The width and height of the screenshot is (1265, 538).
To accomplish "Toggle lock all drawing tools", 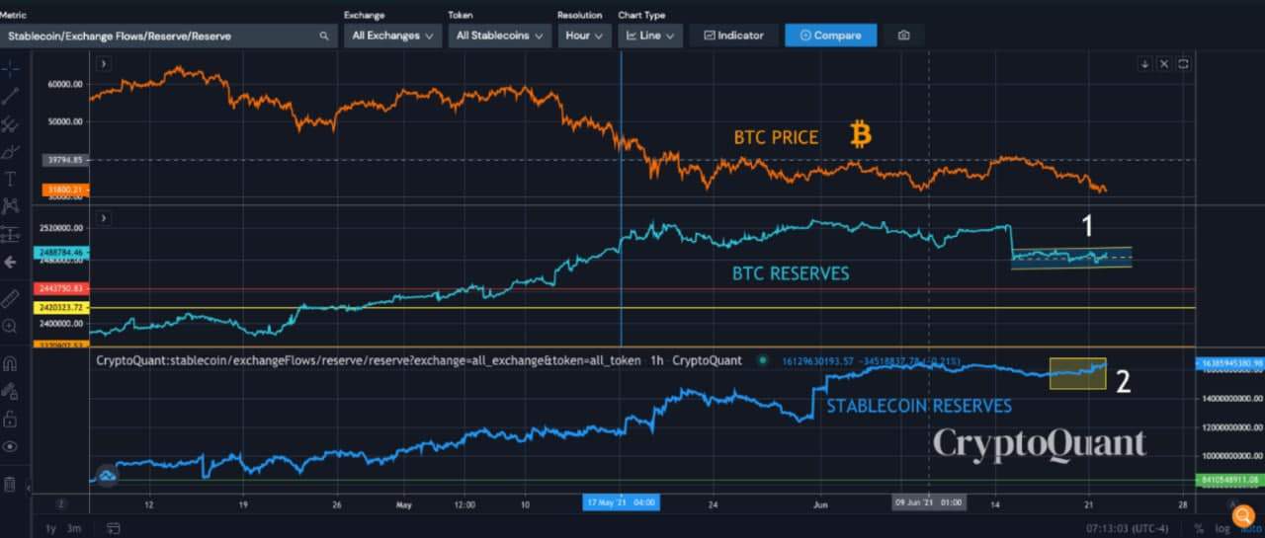I will 11,418.
